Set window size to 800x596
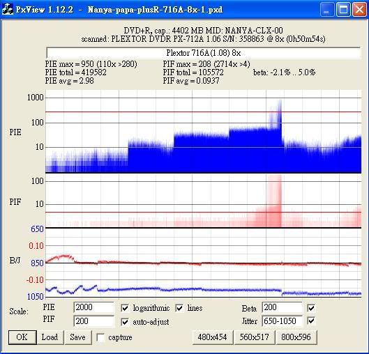 point(296,337)
